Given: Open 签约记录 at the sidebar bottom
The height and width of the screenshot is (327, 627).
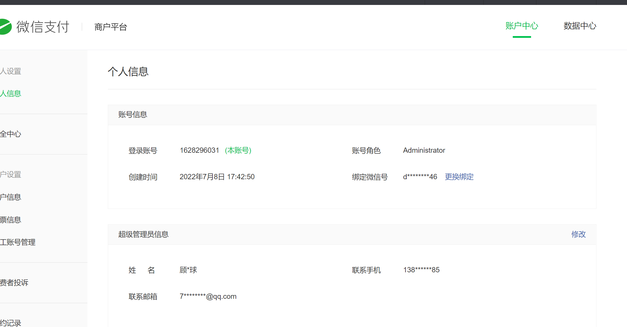Looking at the screenshot, I should pos(11,323).
